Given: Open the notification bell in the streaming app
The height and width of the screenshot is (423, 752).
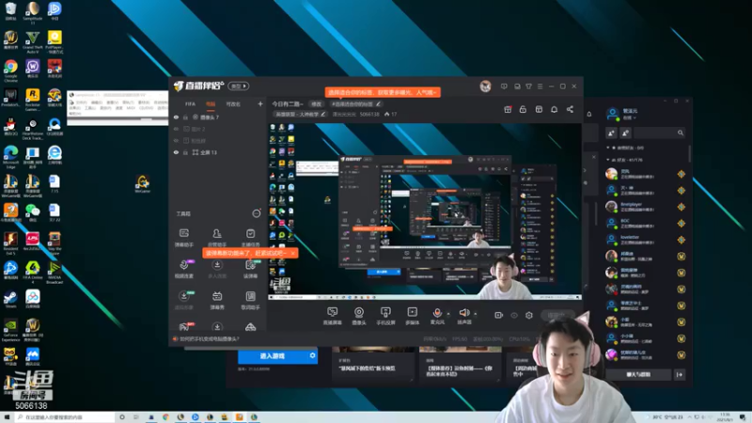Looking at the screenshot, I should pos(554,109).
